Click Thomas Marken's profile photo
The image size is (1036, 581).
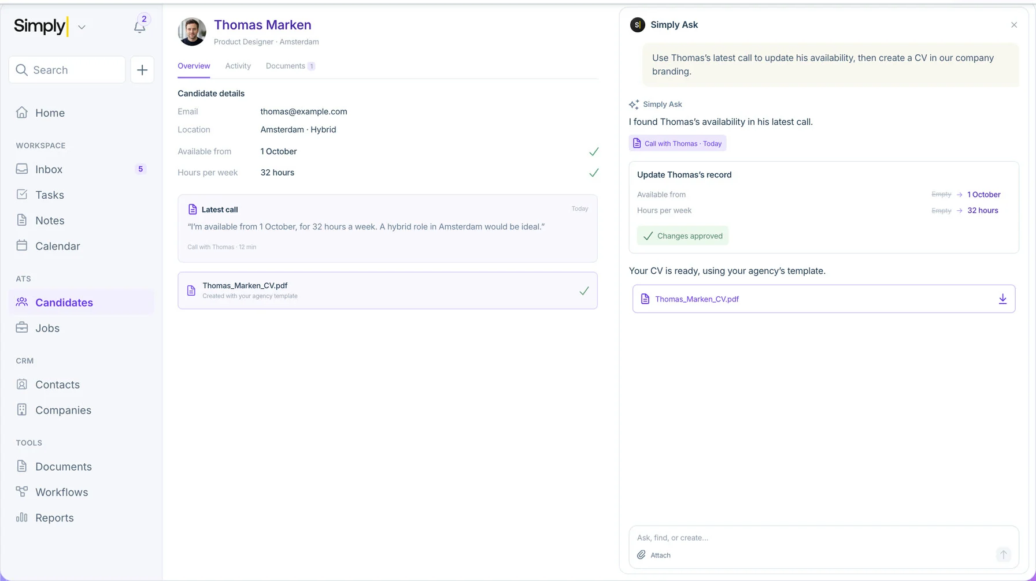[x=192, y=32]
